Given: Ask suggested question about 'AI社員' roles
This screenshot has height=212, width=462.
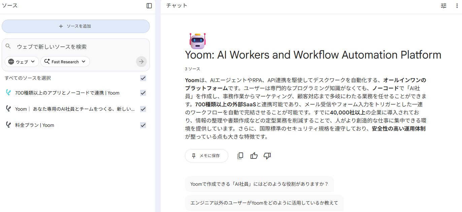Looking at the screenshot, I should [x=259, y=184].
